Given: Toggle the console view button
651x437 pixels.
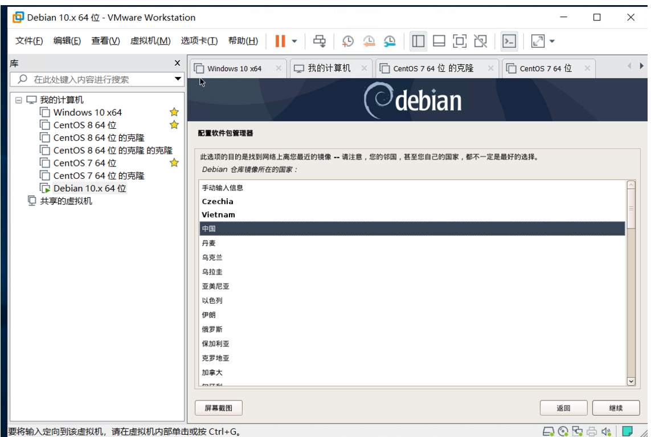Looking at the screenshot, I should 509,41.
